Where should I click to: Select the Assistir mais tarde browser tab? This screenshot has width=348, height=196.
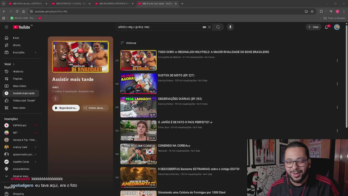(x=157, y=4)
